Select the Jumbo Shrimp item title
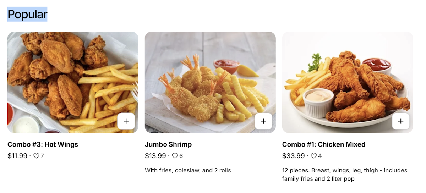The height and width of the screenshot is (193, 426). tap(168, 144)
